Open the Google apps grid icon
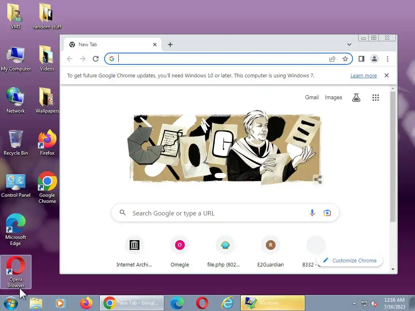This screenshot has height=311, width=415. [376, 98]
